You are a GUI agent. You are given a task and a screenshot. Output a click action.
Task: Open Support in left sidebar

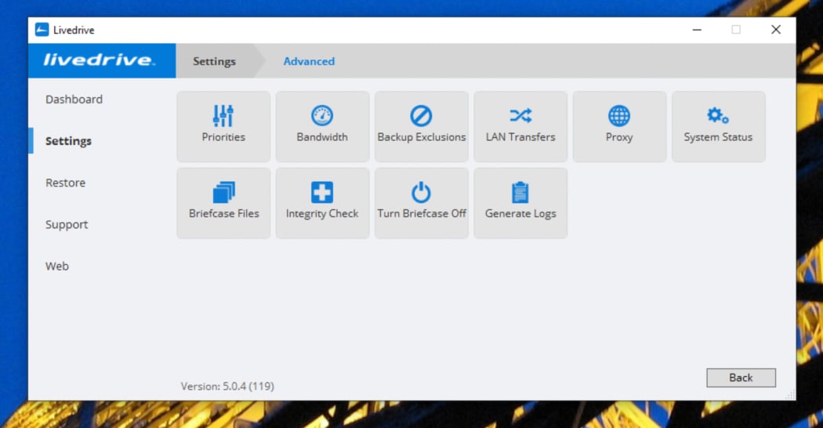(x=67, y=224)
